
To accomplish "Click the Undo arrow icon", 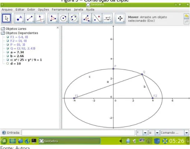I will 186,16.
